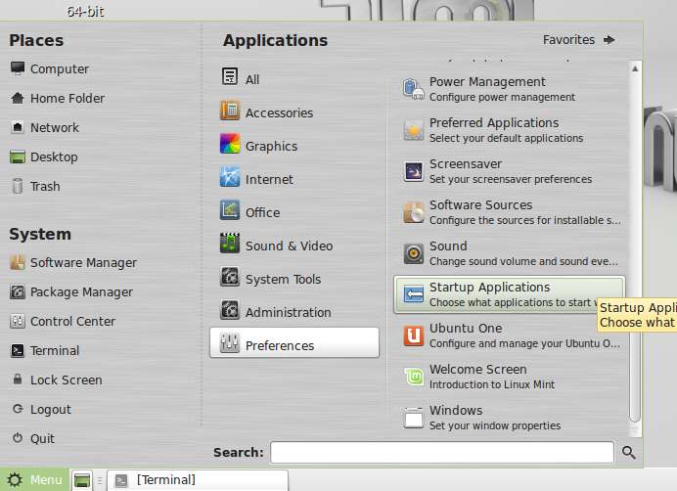Open the Administration category label
Screen dimensions: 677x491
coord(288,312)
